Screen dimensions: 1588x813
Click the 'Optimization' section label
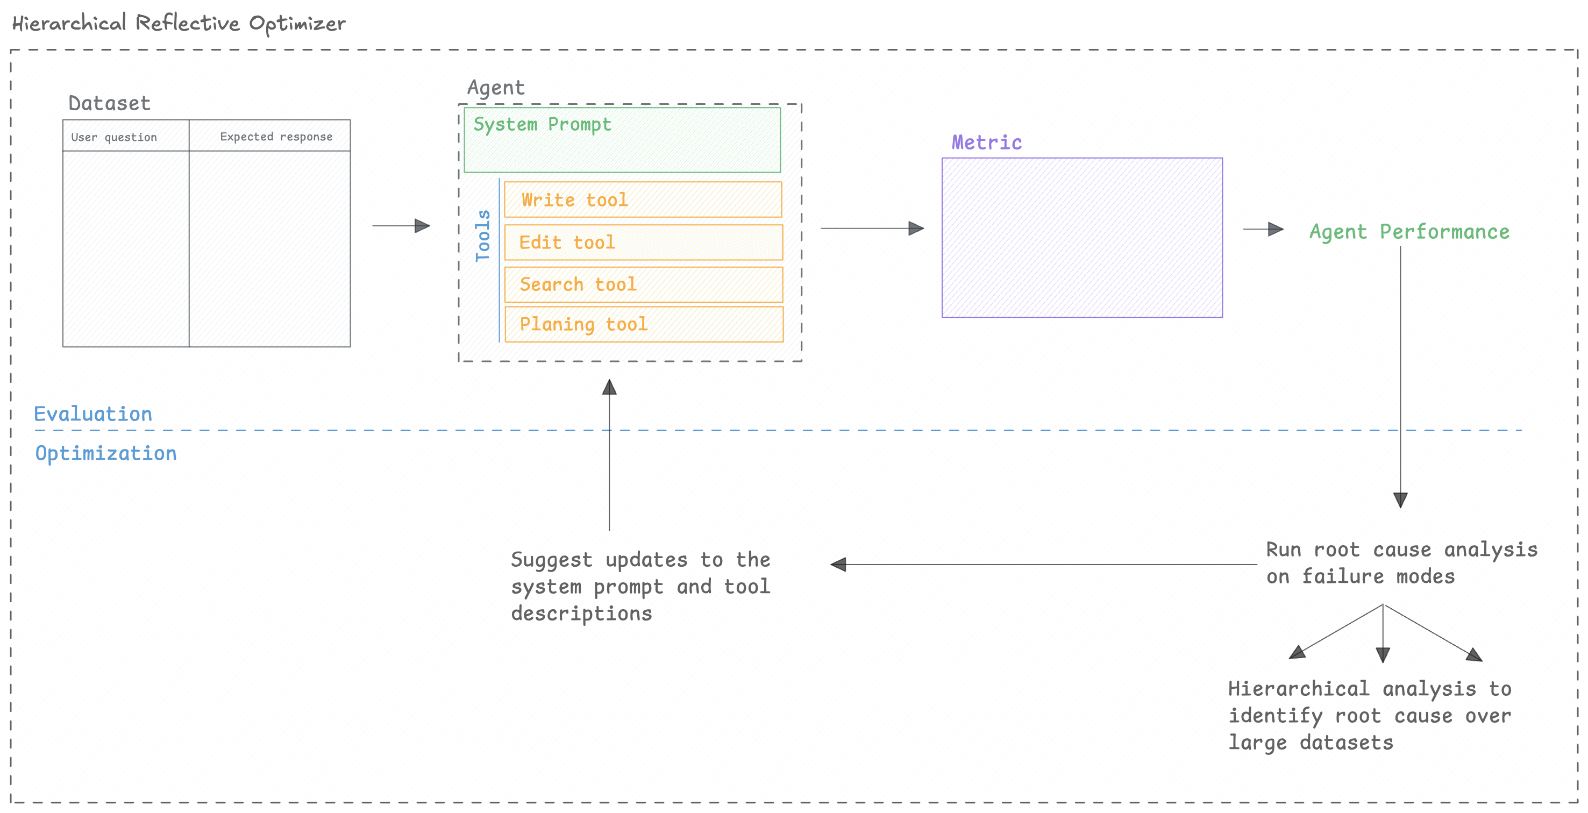105,453
